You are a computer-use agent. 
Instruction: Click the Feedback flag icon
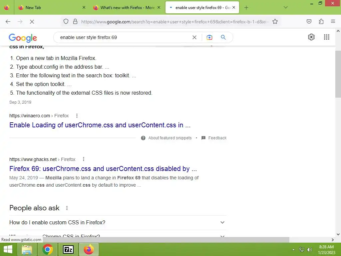pyautogui.click(x=203, y=138)
